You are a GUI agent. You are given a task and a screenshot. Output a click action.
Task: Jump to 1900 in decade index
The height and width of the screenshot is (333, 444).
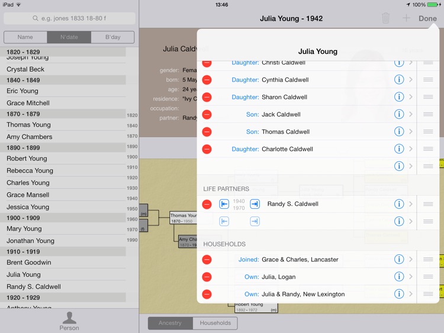[132, 157]
